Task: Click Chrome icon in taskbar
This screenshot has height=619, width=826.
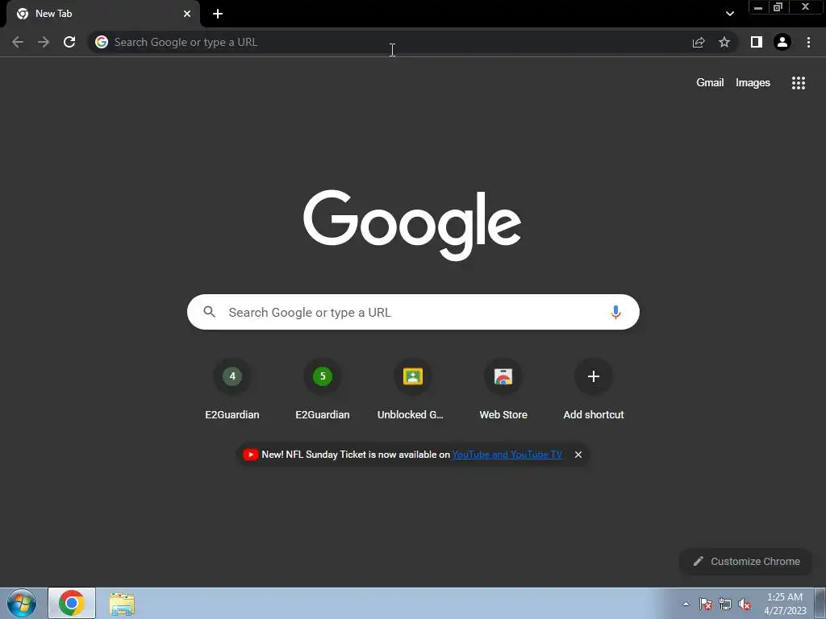Action: pyautogui.click(x=72, y=603)
